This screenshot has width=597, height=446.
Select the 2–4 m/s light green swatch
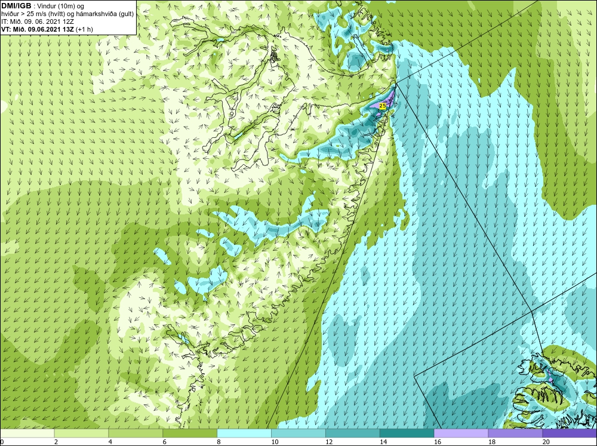(x=81, y=433)
